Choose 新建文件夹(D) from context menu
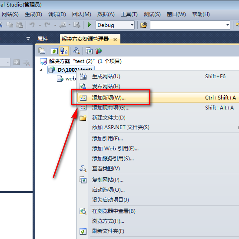 [158, 118]
